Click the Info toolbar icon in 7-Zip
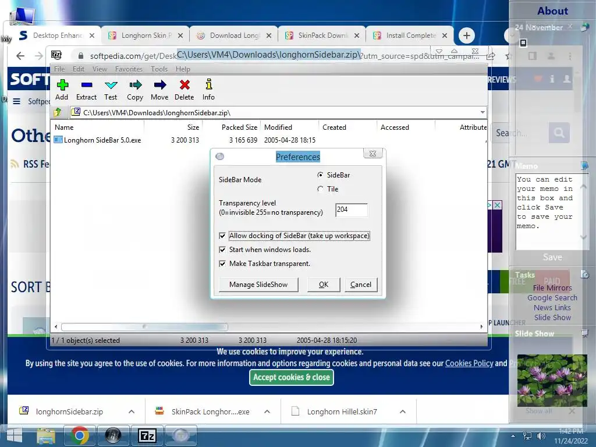596x447 pixels. [209, 84]
